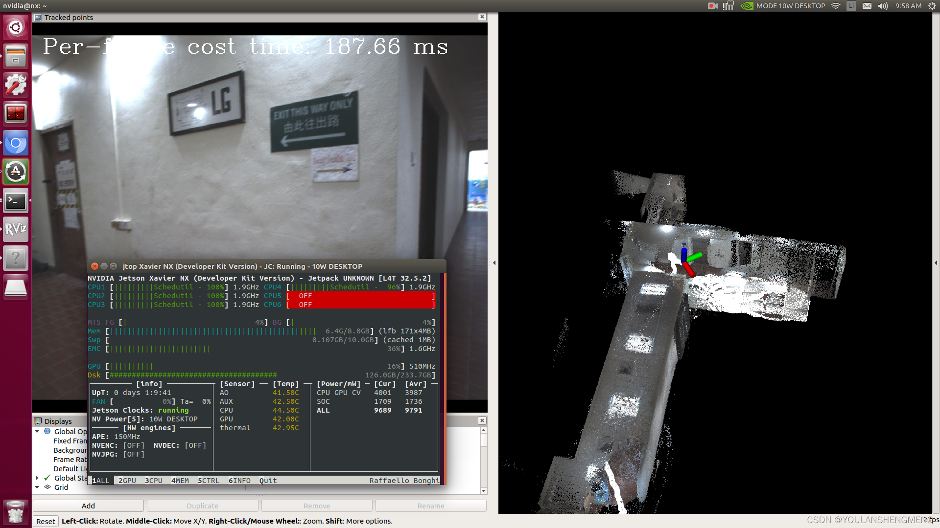Click the volume icon in the top panel
This screenshot has height=528, width=940.
pyautogui.click(x=882, y=6)
